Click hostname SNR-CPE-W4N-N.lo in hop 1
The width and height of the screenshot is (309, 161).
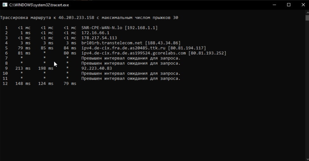102,28
